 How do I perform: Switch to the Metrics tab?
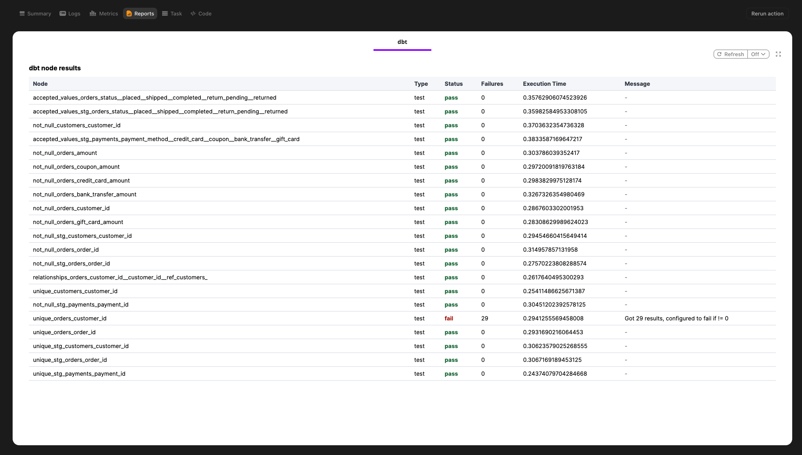tap(103, 13)
